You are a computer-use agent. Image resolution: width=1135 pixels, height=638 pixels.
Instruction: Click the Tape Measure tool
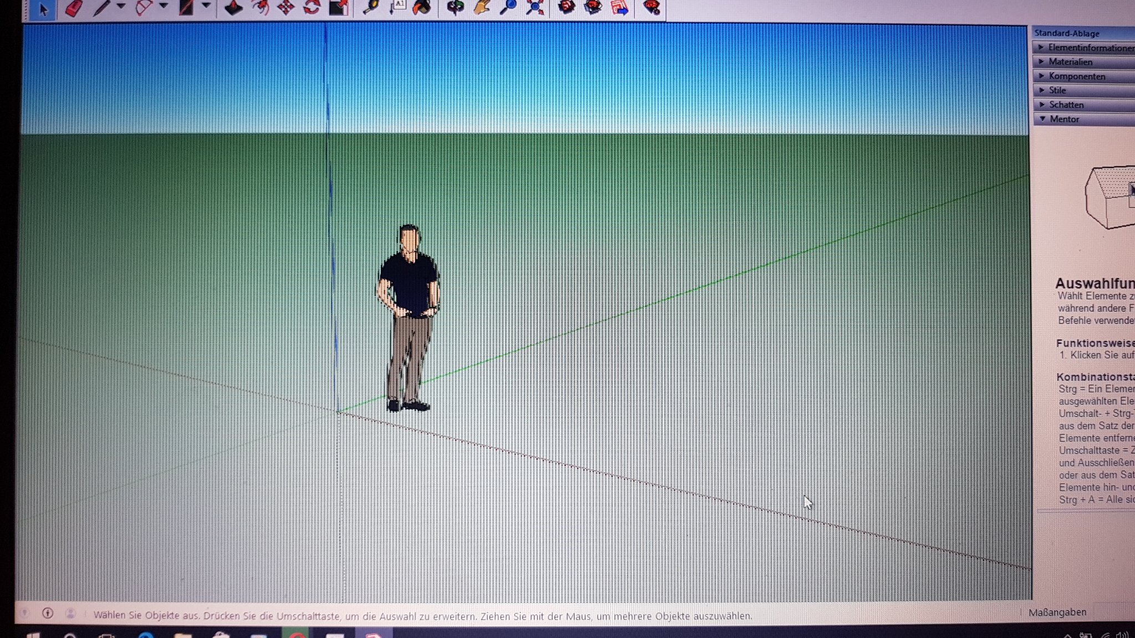pyautogui.click(x=370, y=8)
